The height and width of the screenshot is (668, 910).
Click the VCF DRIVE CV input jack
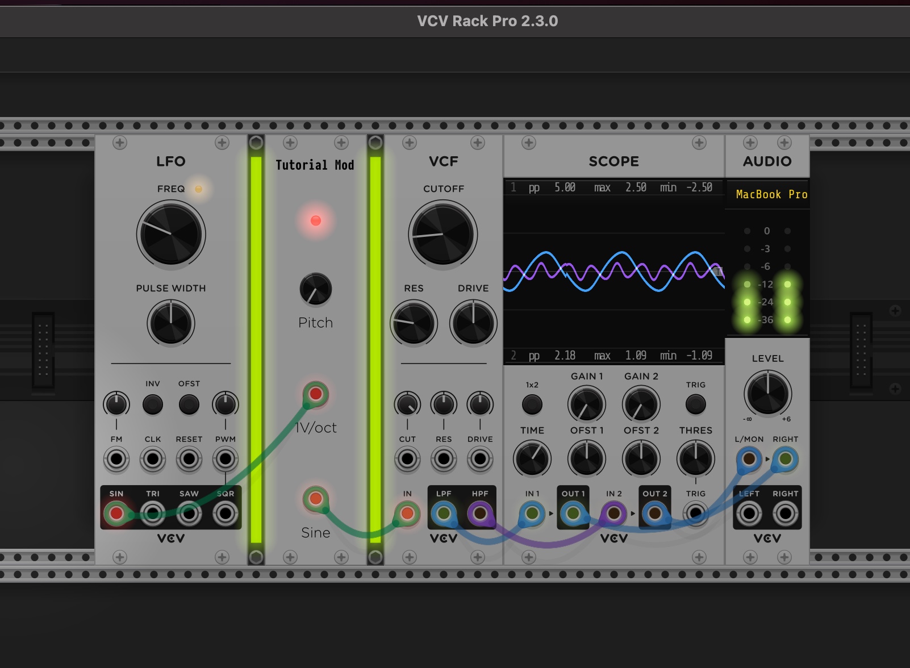(x=480, y=459)
